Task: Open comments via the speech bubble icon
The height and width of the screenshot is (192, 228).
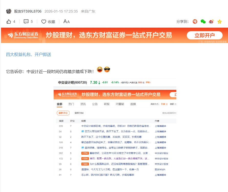Action: click(x=26, y=22)
